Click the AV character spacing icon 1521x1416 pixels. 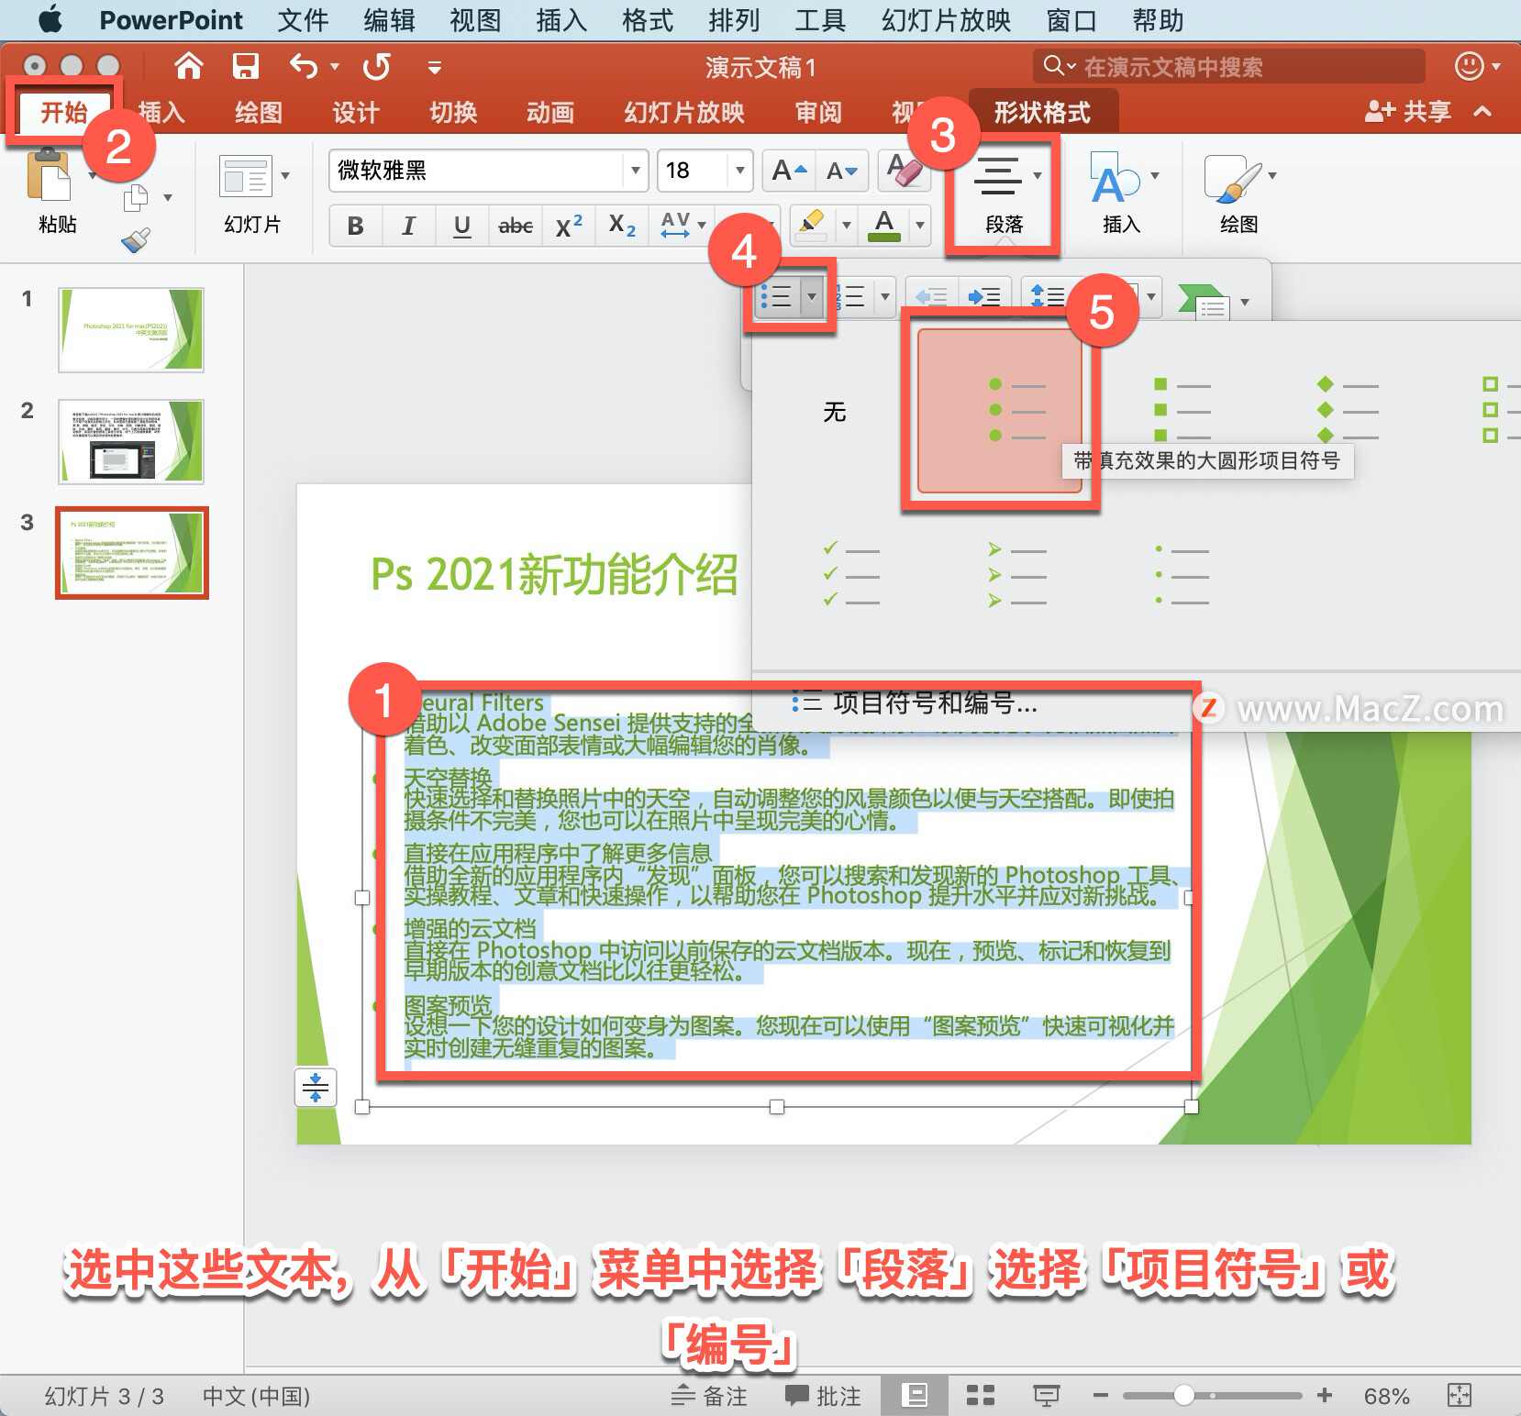pos(675,225)
